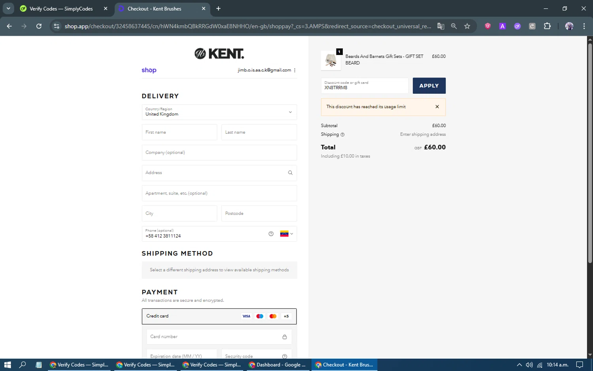Open a new browser tab

tap(218, 8)
